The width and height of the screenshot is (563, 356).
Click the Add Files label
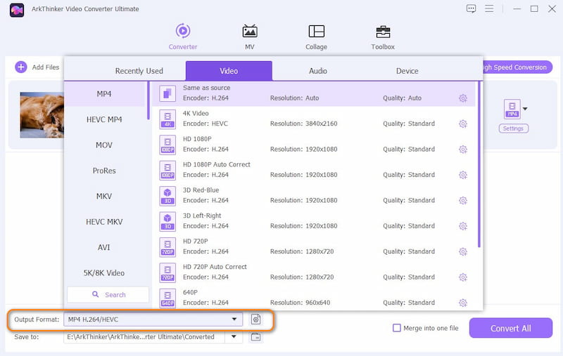pos(46,67)
